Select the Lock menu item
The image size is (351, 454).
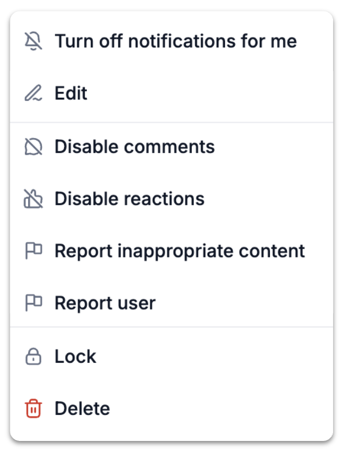172,356
